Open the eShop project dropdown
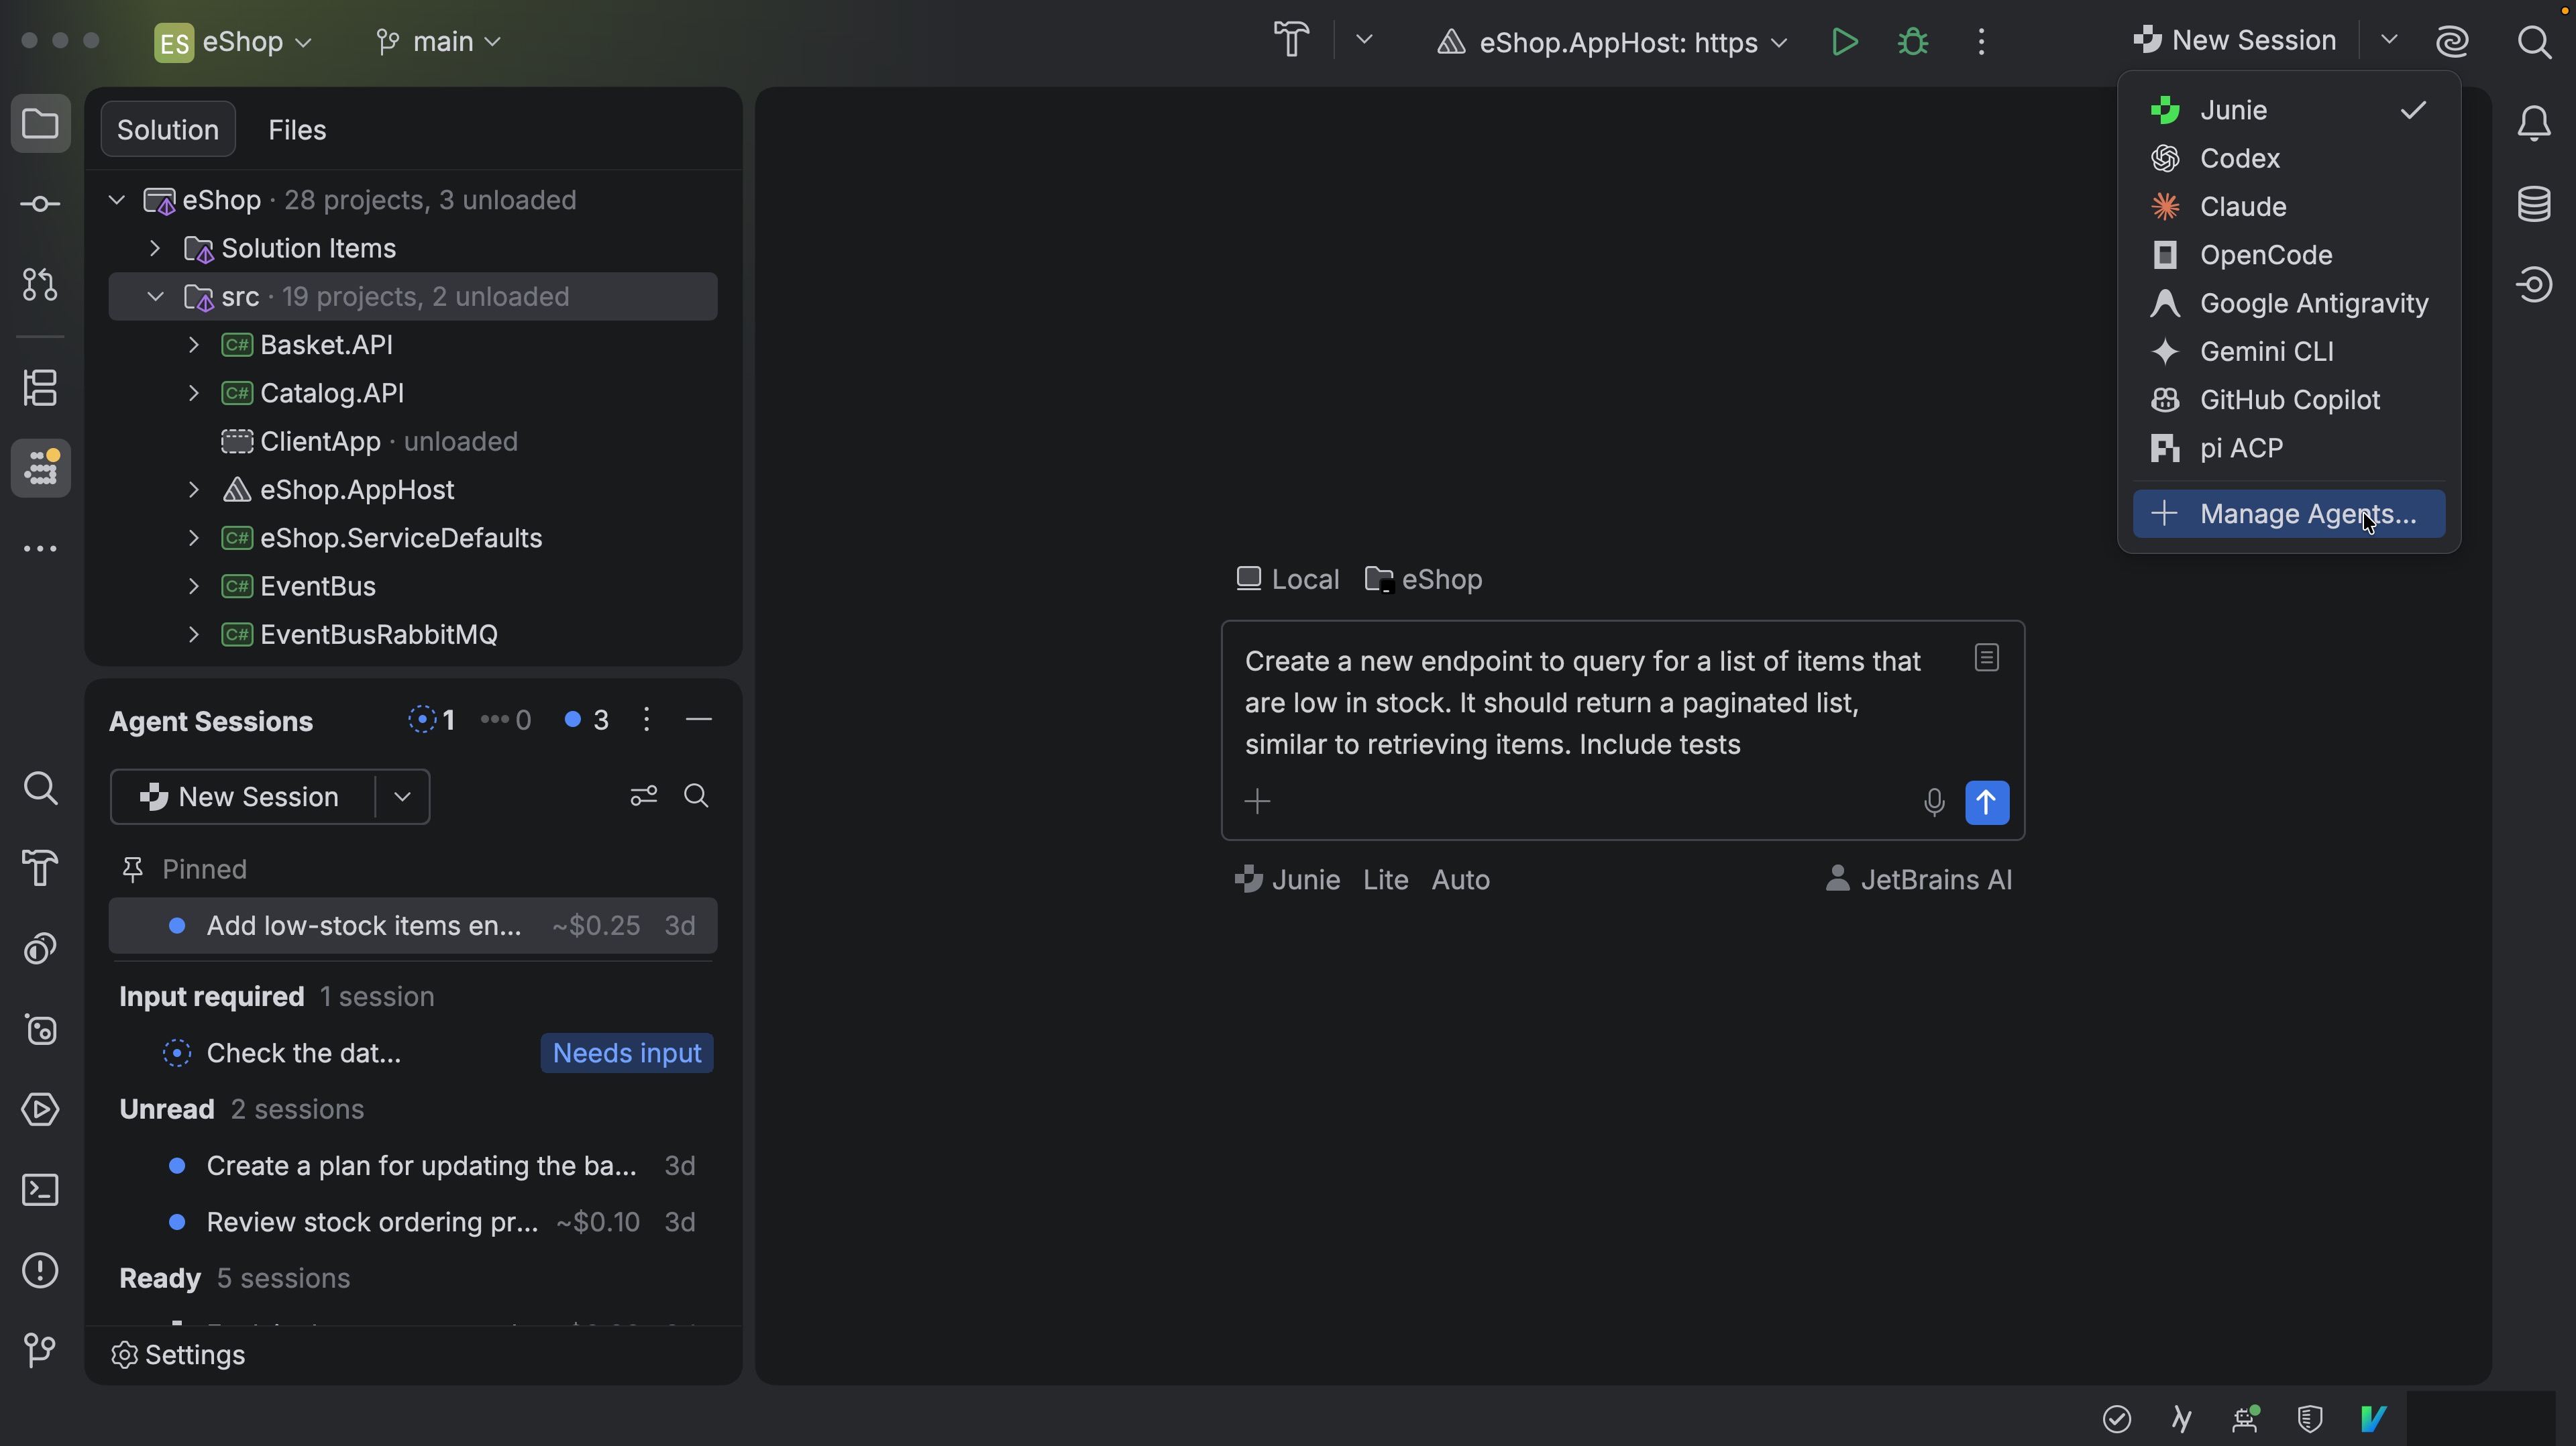Screen dimensions: 2576x1446 click(x=234, y=42)
